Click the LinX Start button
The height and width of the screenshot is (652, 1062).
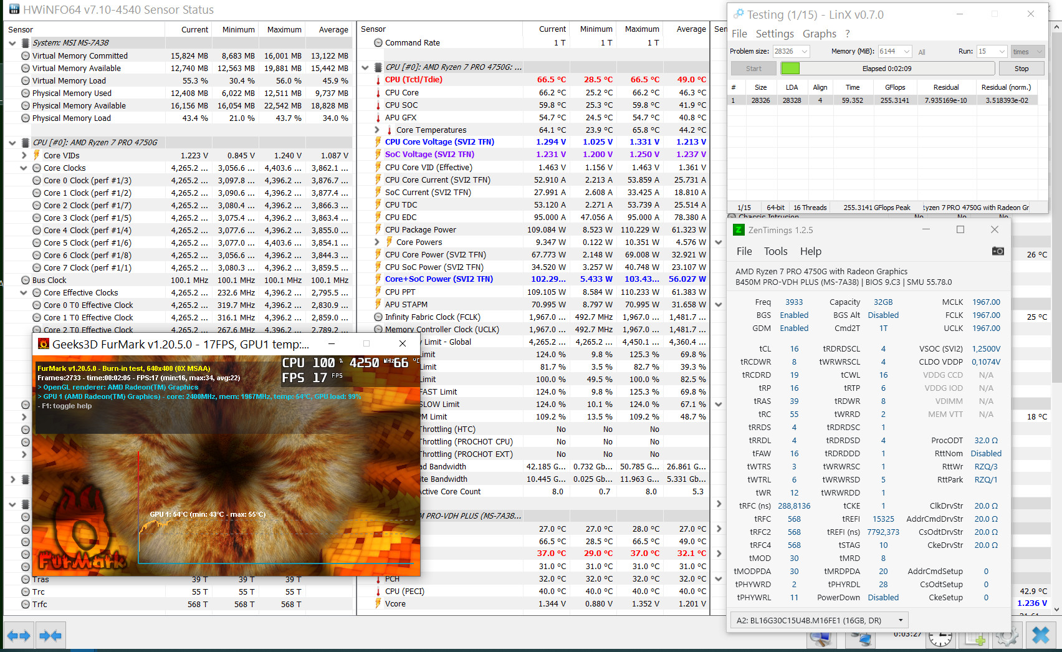coord(753,69)
